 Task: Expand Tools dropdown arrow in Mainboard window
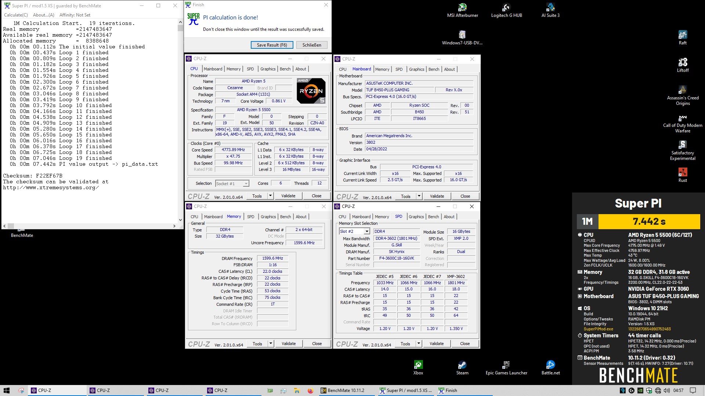point(419,196)
